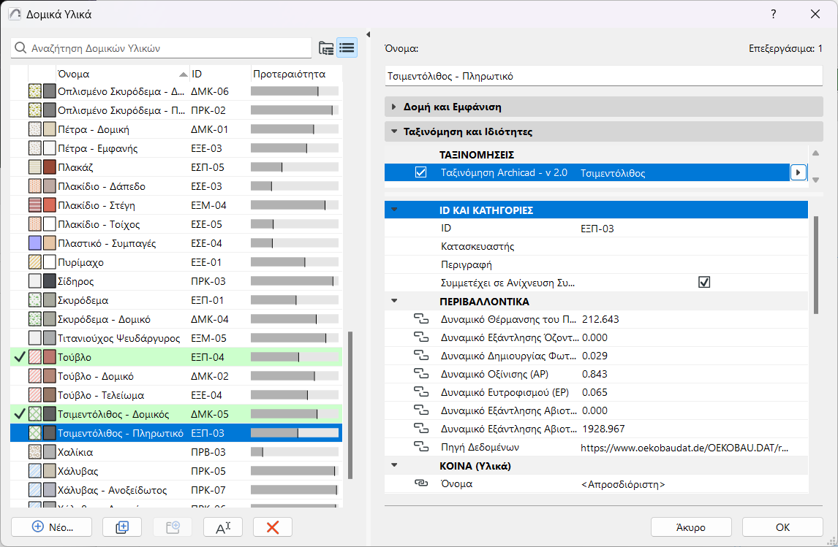Click the Νέο... button
The height and width of the screenshot is (547, 838).
51,527
